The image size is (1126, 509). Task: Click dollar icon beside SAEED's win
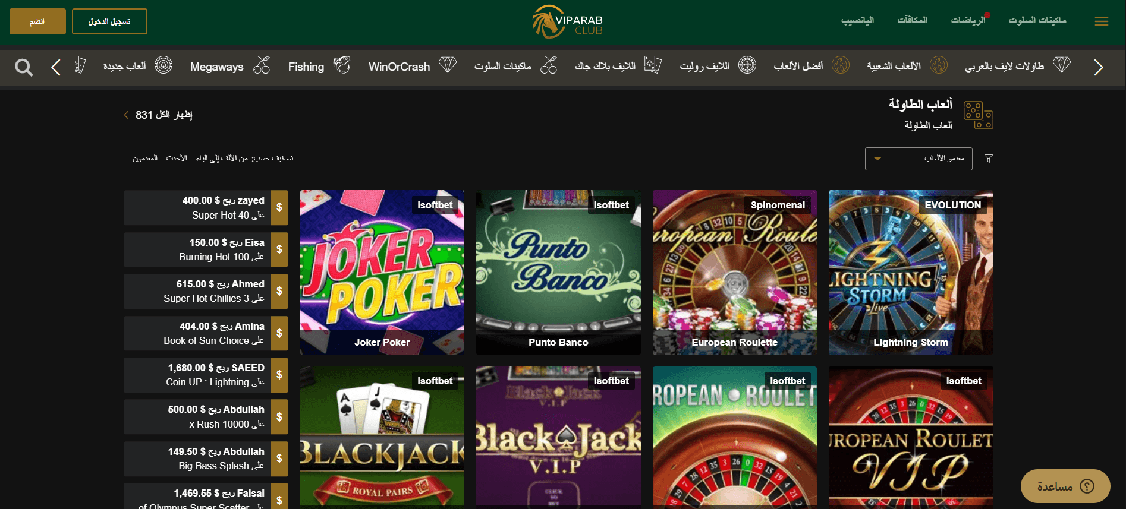pyautogui.click(x=279, y=375)
